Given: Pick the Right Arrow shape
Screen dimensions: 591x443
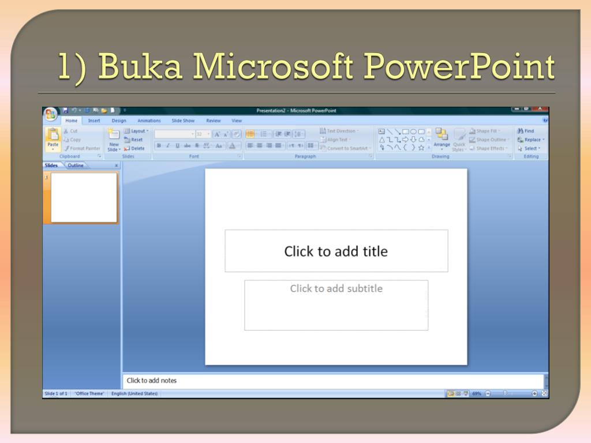Looking at the screenshot, I should coord(406,140).
